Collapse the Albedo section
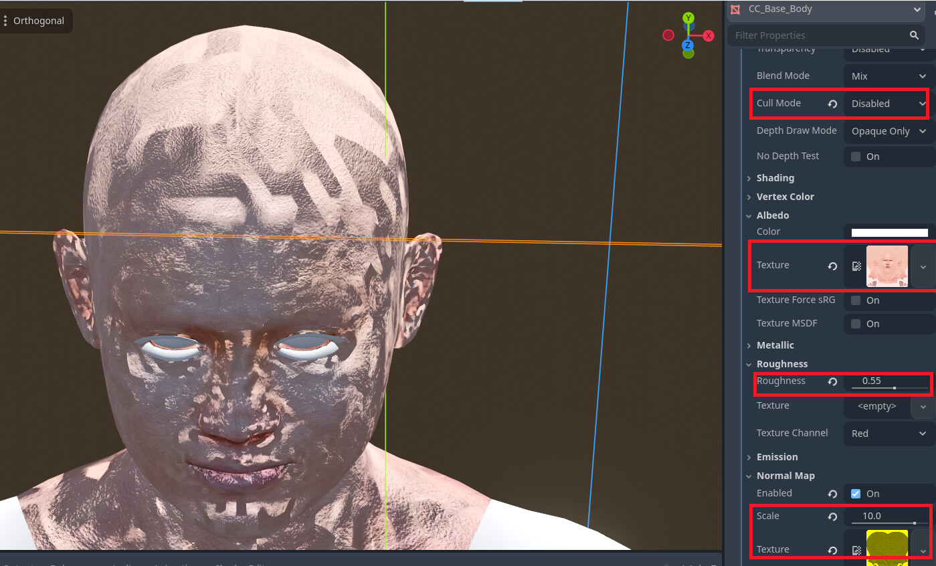Viewport: 936px width, 566px height. pos(749,215)
